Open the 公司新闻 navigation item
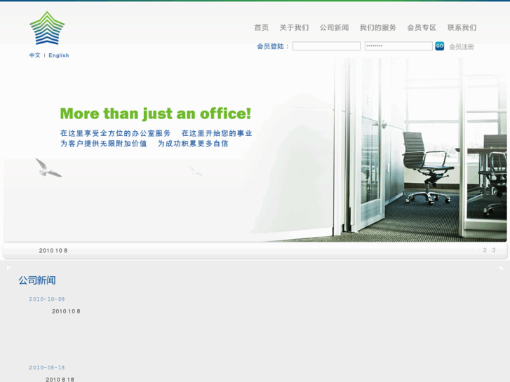The image size is (510, 382). pyautogui.click(x=335, y=27)
